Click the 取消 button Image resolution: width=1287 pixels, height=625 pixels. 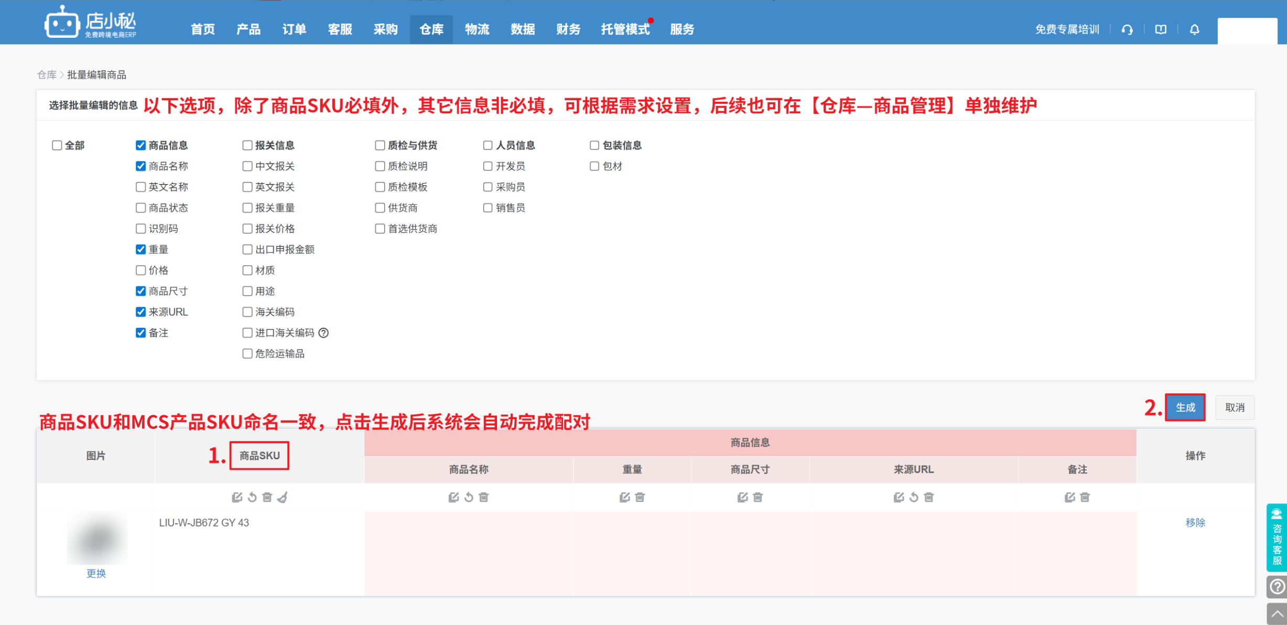(x=1235, y=407)
